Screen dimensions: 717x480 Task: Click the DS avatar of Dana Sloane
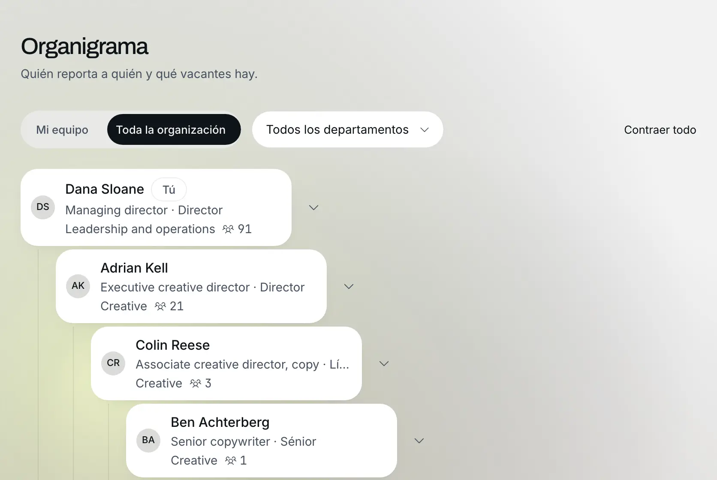(43, 207)
